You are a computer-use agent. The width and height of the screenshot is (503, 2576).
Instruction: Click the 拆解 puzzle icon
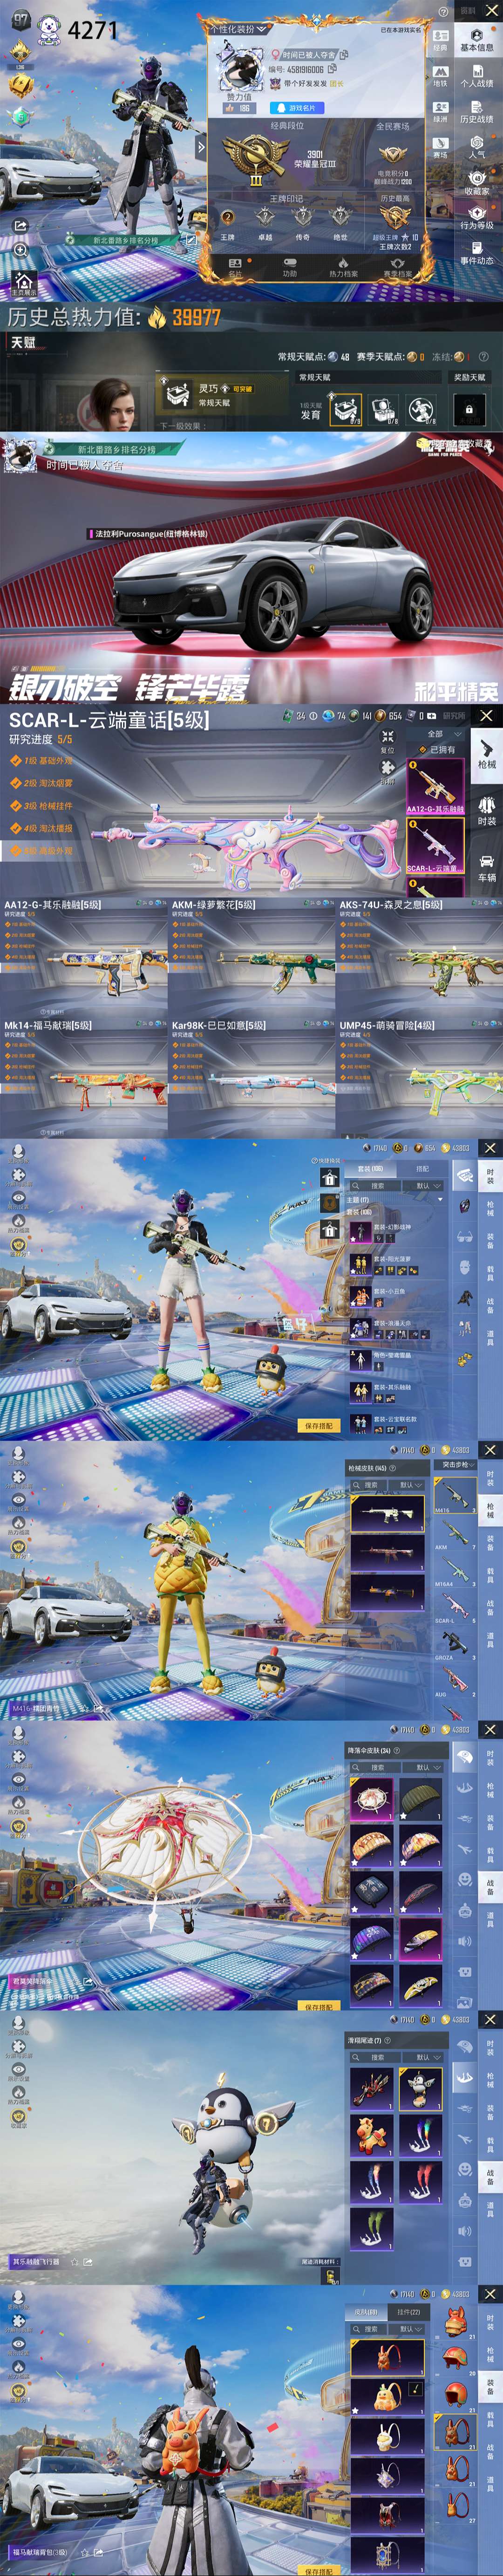point(388,772)
